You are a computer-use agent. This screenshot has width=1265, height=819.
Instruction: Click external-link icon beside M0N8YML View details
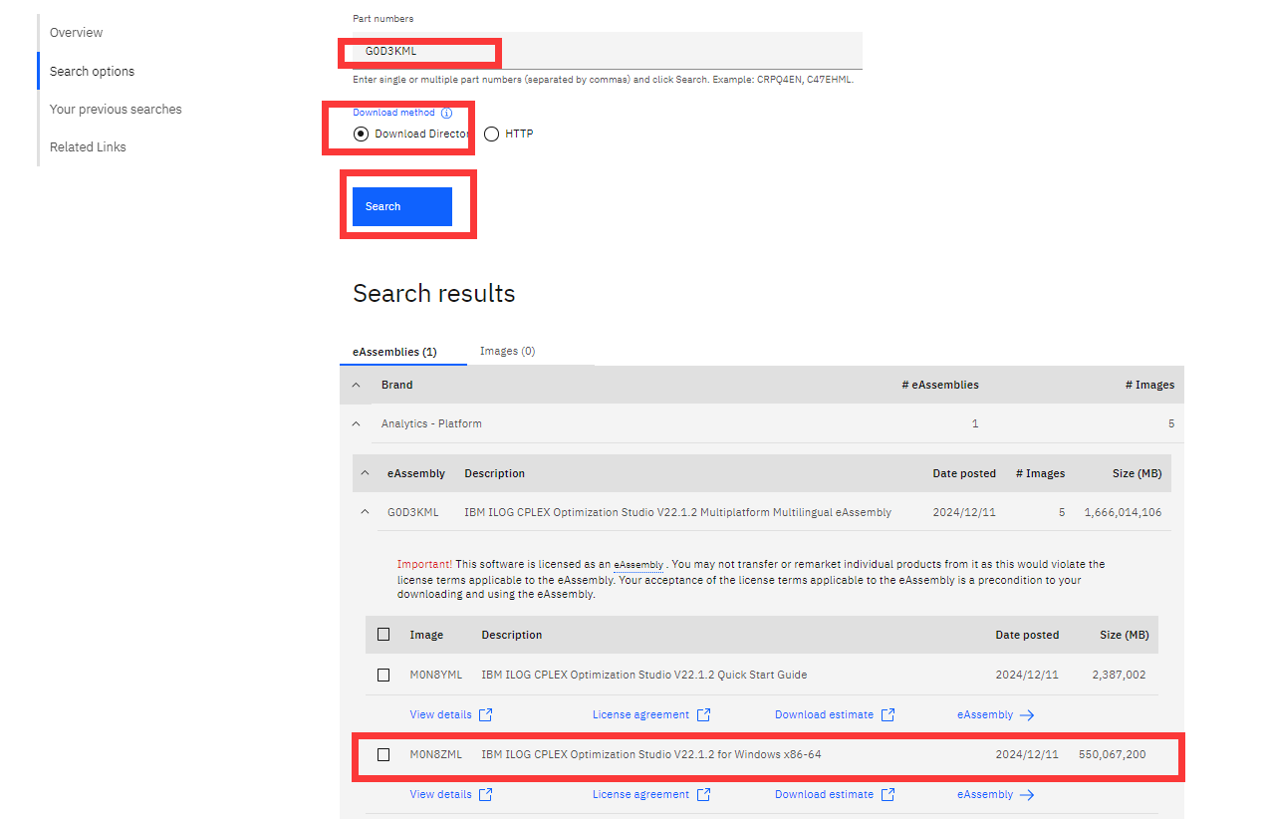(486, 714)
